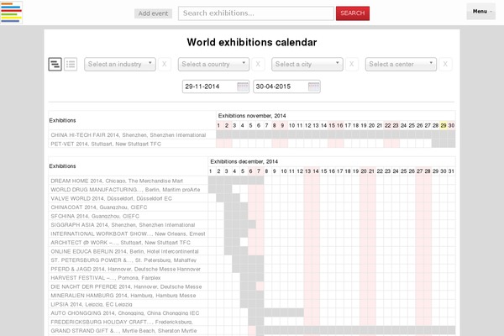Image resolution: width=504 pixels, height=336 pixels.
Task: Open the Select a country dropdown
Action: coord(213,64)
